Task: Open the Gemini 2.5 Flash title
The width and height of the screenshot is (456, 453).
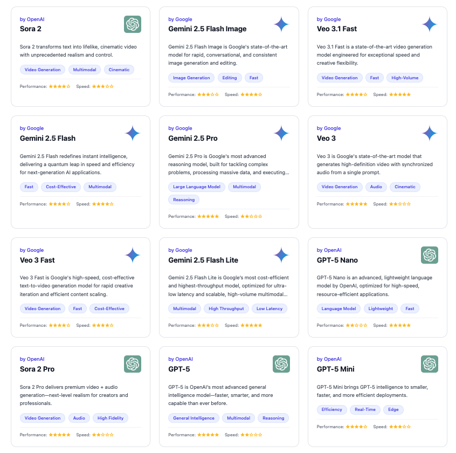Action: coord(47,138)
